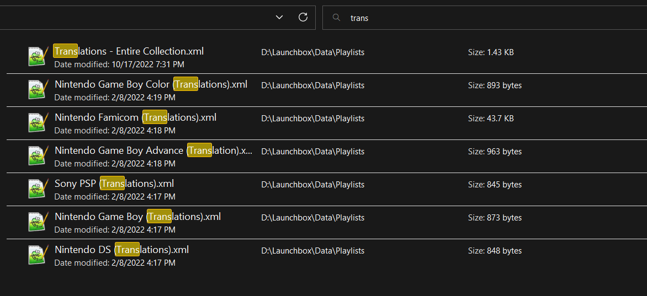This screenshot has width=647, height=296.
Task: Click "Nintendo DS (Translations).xml" file name
Action: click(x=121, y=249)
